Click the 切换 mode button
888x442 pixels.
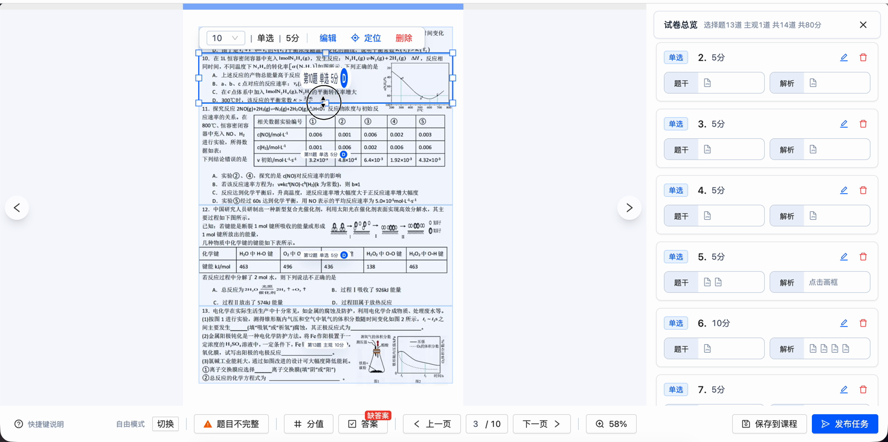(166, 424)
